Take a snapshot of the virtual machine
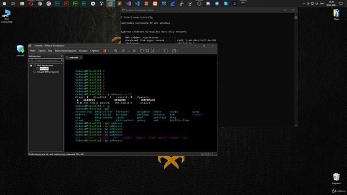 click(x=123, y=50)
